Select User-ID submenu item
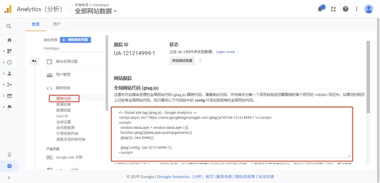380x183 pixels. coord(62,116)
